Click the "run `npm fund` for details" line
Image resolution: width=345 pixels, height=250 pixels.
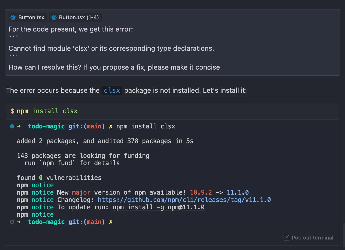pos(72,163)
